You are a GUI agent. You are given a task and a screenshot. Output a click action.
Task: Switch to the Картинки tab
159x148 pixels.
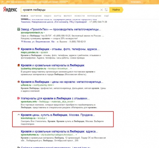(36, 16)
